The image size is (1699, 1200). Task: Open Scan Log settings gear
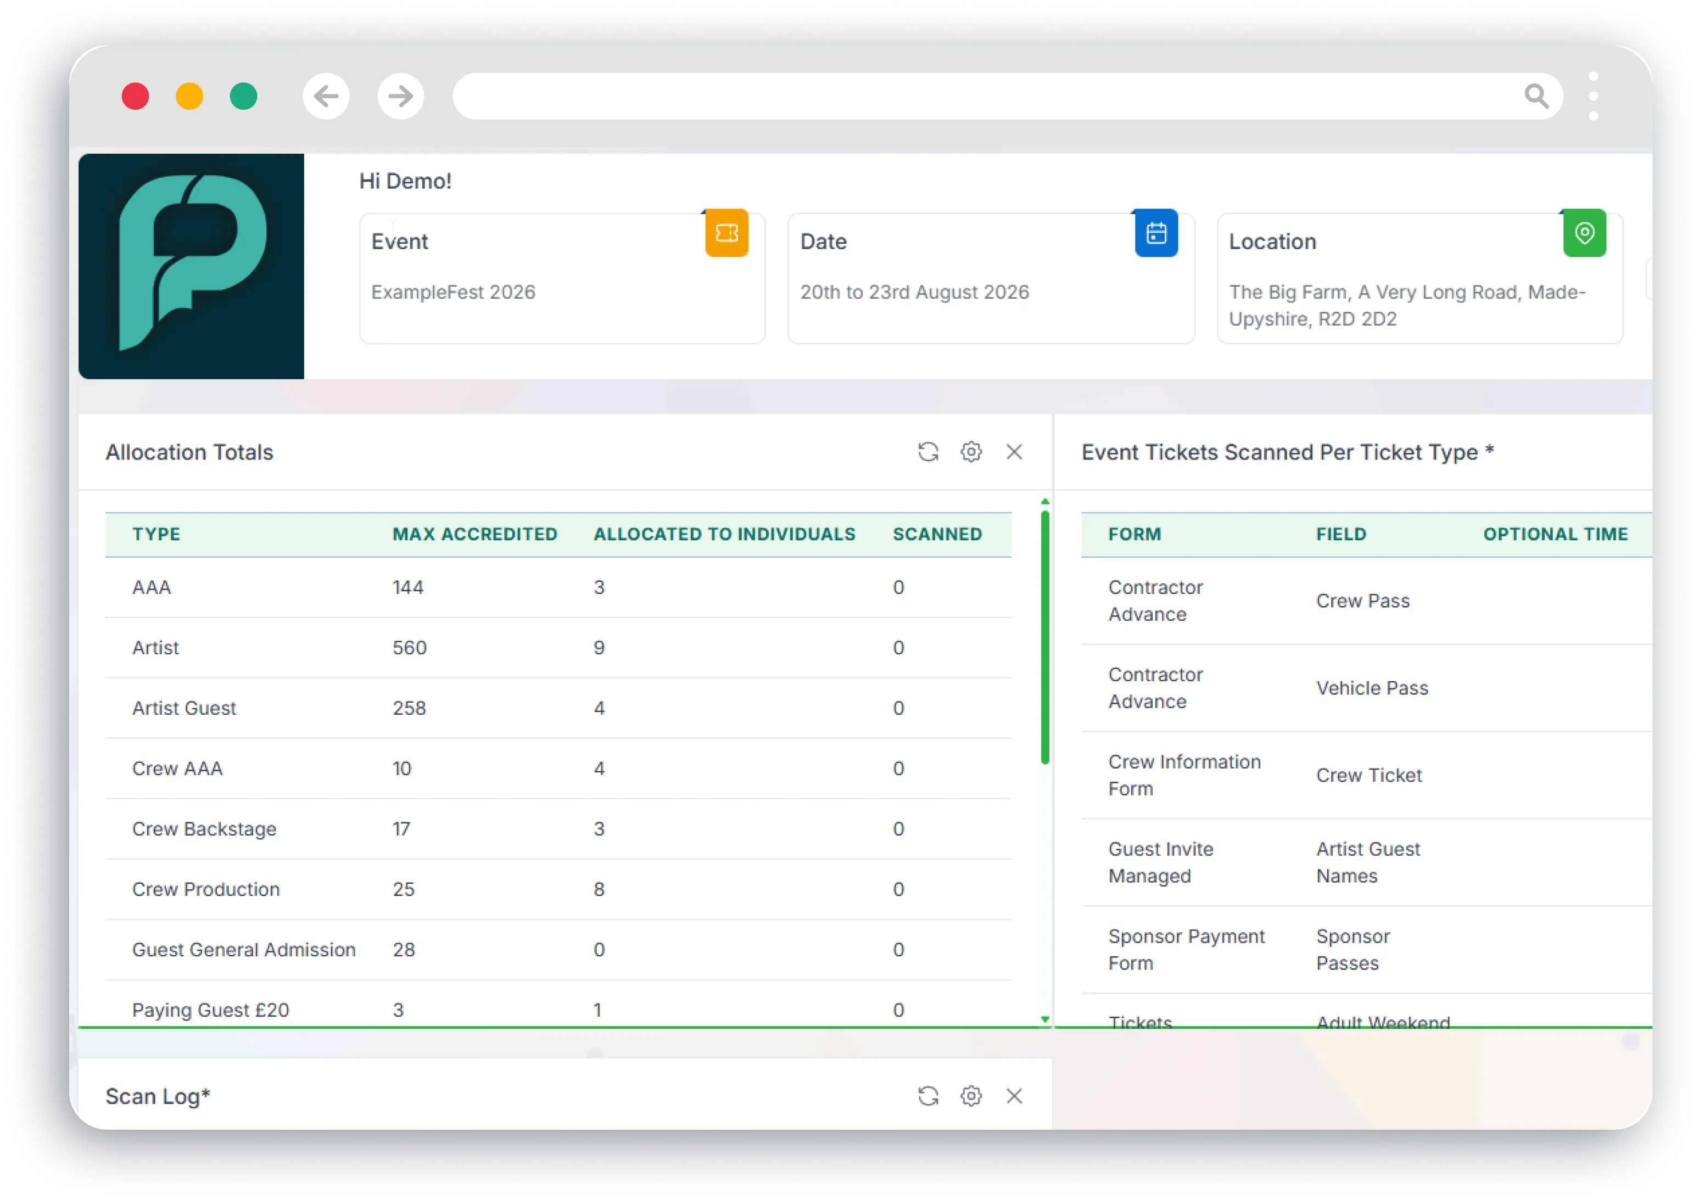[x=971, y=1096]
